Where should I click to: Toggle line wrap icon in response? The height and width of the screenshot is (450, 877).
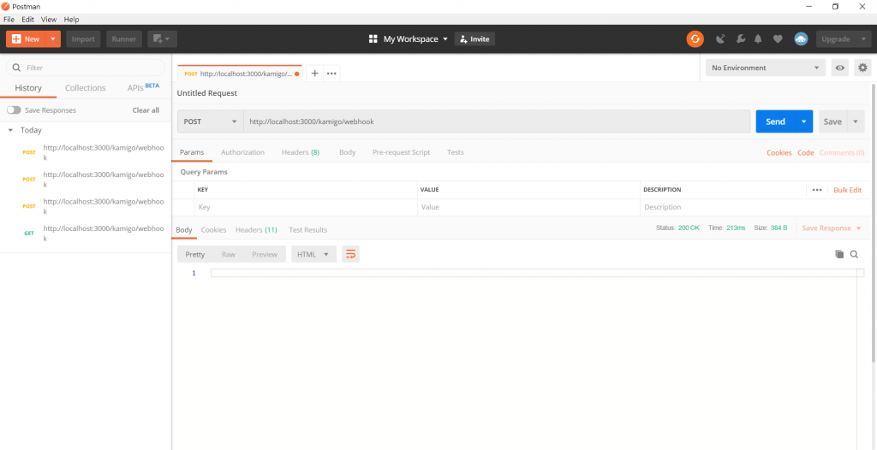coord(350,254)
